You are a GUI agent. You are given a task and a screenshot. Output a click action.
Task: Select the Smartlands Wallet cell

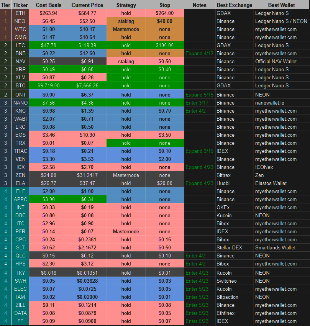(281, 247)
